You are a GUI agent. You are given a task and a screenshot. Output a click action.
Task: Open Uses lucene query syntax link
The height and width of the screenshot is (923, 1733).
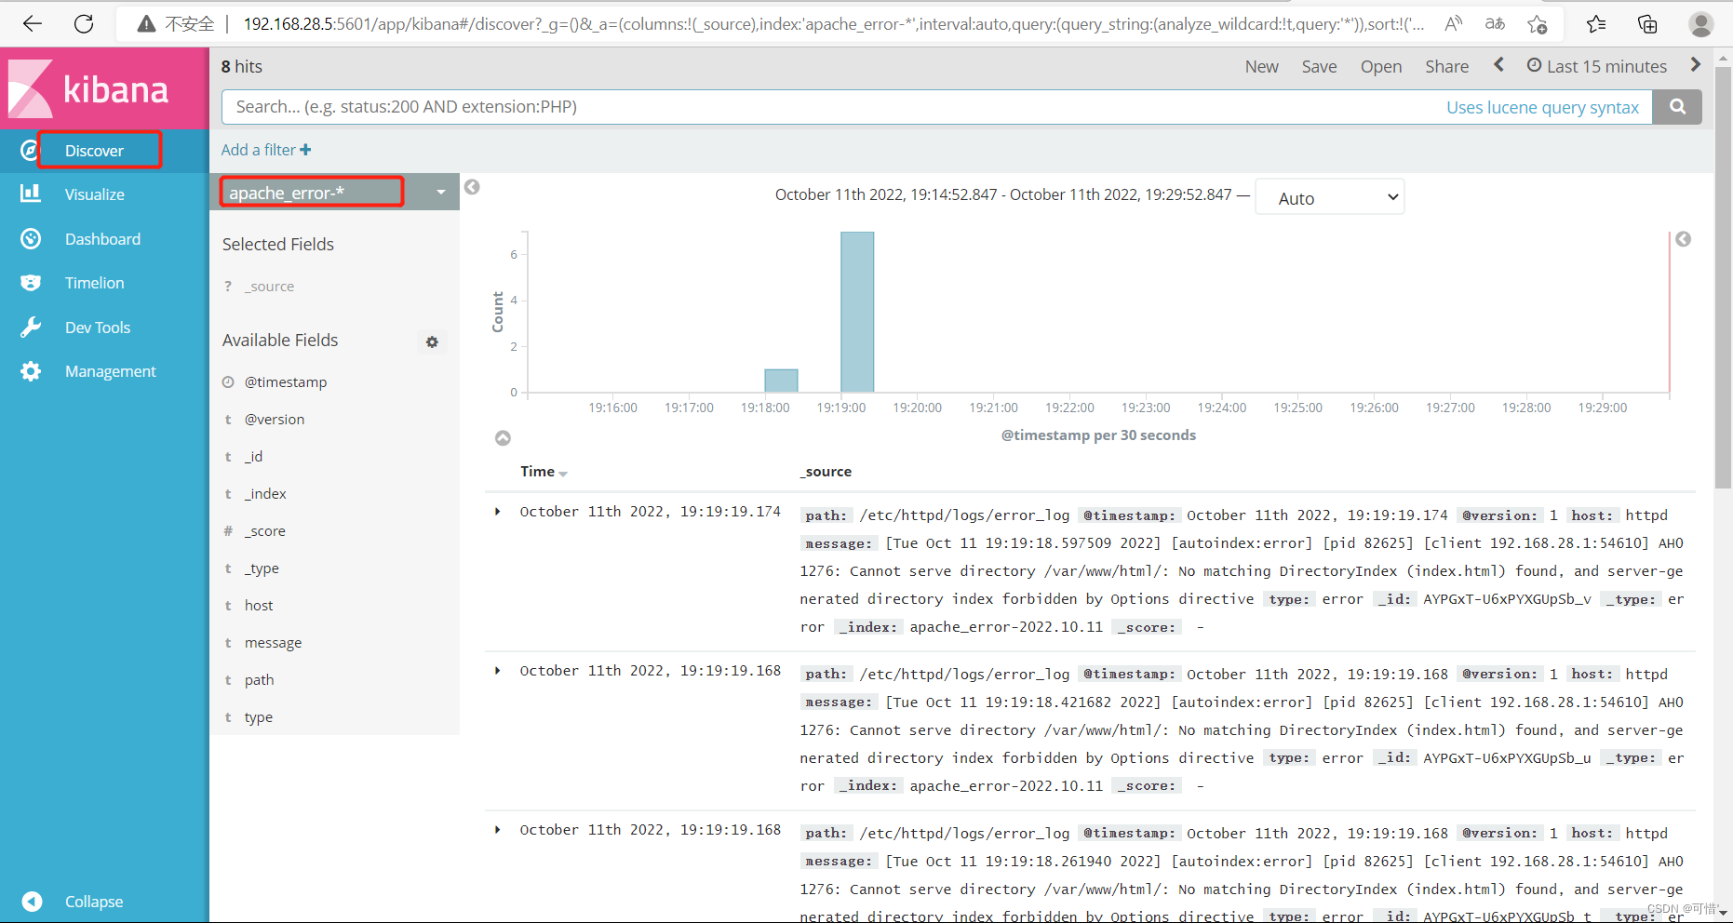click(x=1542, y=107)
